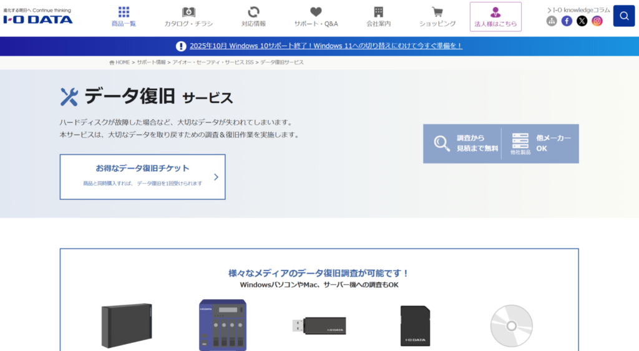Image resolution: width=639 pixels, height=351 pixels.
Task: Go to 対応情報 compatibility info
Action: point(253,17)
